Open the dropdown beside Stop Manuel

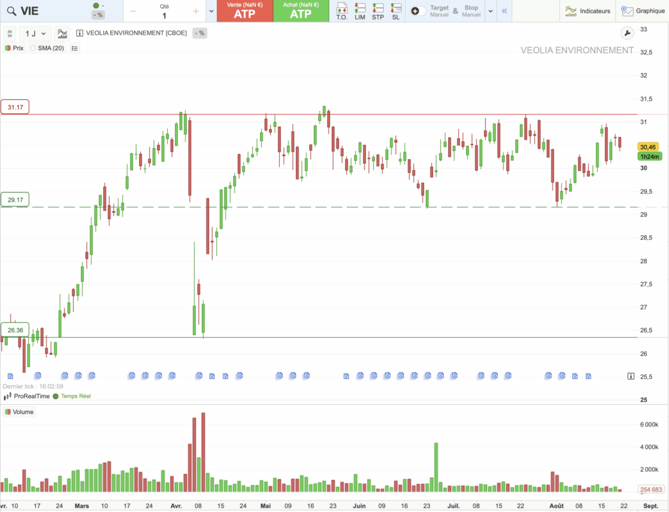490,11
